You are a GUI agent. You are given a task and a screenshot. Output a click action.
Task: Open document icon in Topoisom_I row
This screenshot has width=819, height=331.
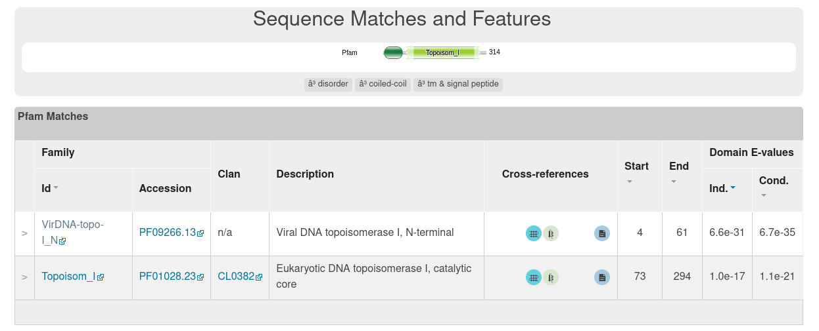click(x=602, y=277)
